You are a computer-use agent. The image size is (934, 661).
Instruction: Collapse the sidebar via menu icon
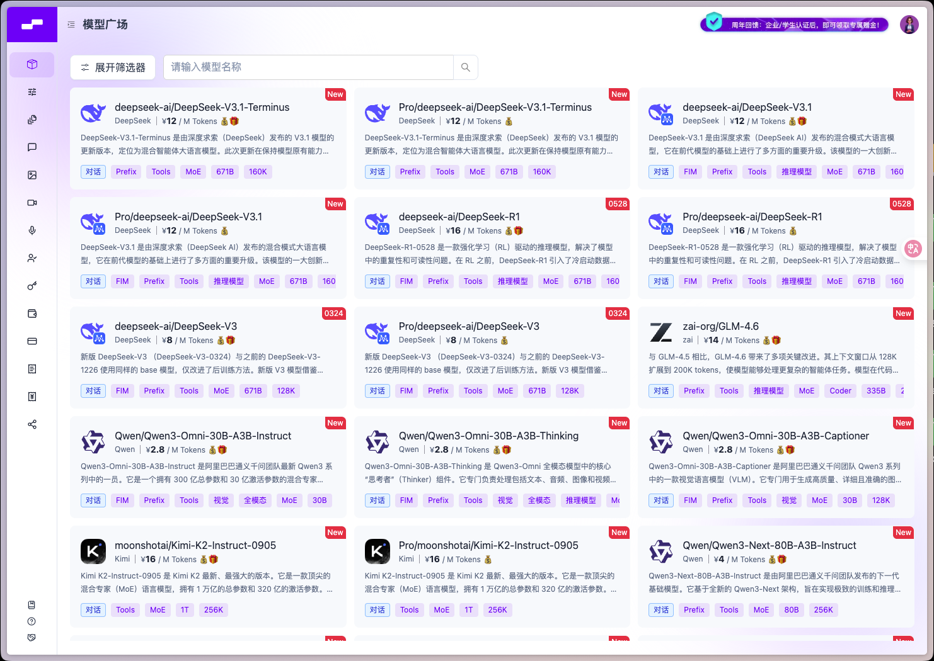pos(71,25)
